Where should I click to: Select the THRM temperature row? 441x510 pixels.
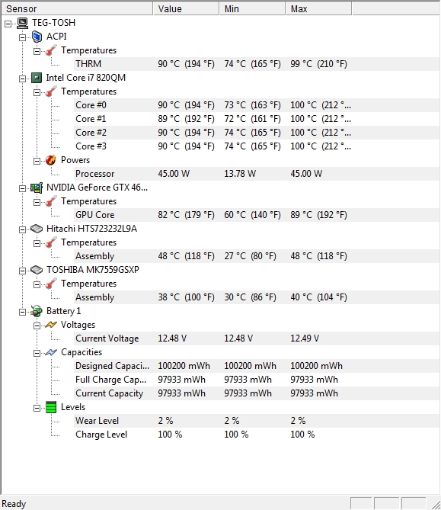point(257,64)
